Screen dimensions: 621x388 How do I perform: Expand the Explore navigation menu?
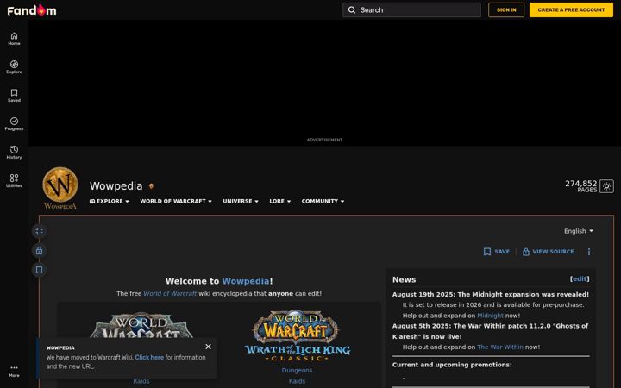point(110,201)
